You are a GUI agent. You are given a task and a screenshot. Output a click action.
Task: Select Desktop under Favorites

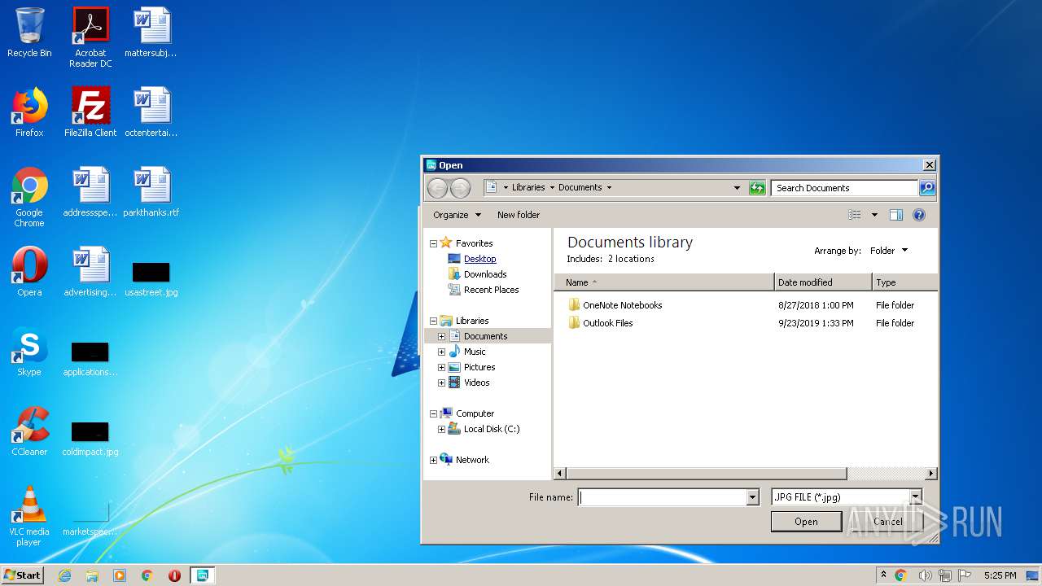[479, 259]
